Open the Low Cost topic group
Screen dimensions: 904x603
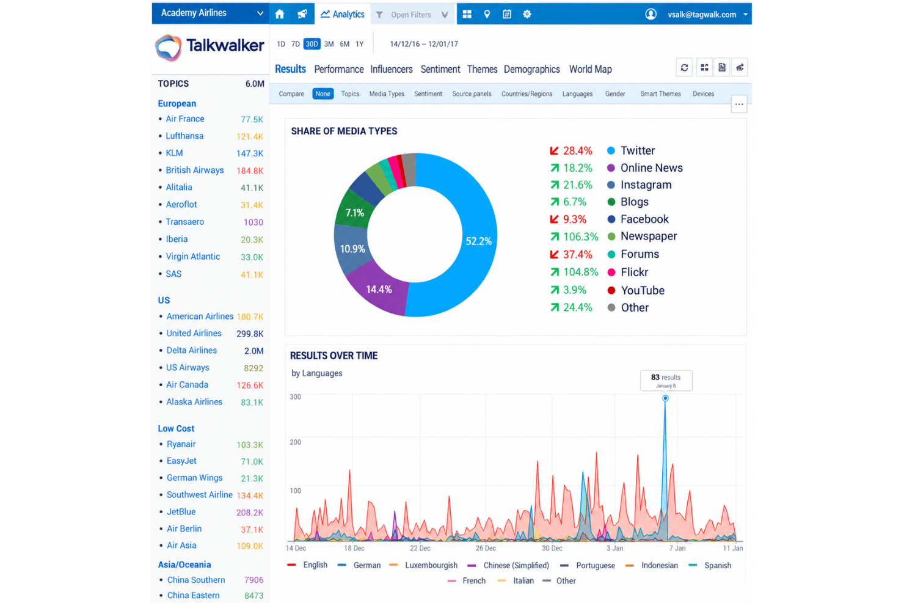click(x=176, y=429)
